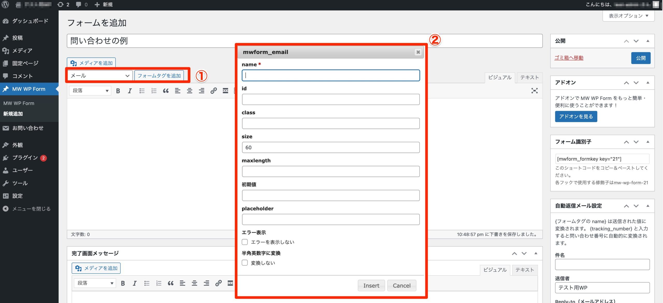Click the ゴミ箱へ移動 link
Image resolution: width=663 pixels, height=303 pixels.
pyautogui.click(x=569, y=58)
